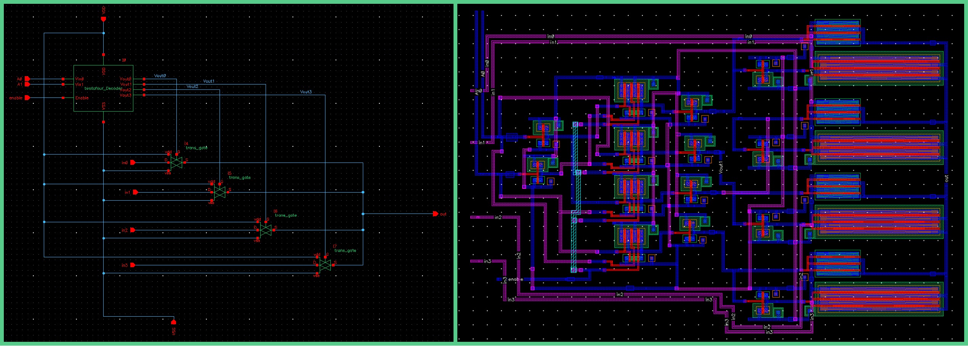Select the in0 input pin in the schematic

[133, 163]
